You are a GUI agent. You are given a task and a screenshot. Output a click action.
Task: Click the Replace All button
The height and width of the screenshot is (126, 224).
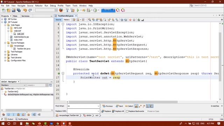[x=118, y=111]
